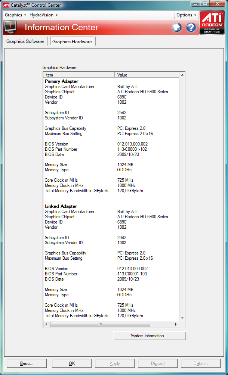The height and width of the screenshot is (375, 228).
Task: Click Linked Adapter Memory Size label
Action: pyautogui.click(x=56, y=290)
